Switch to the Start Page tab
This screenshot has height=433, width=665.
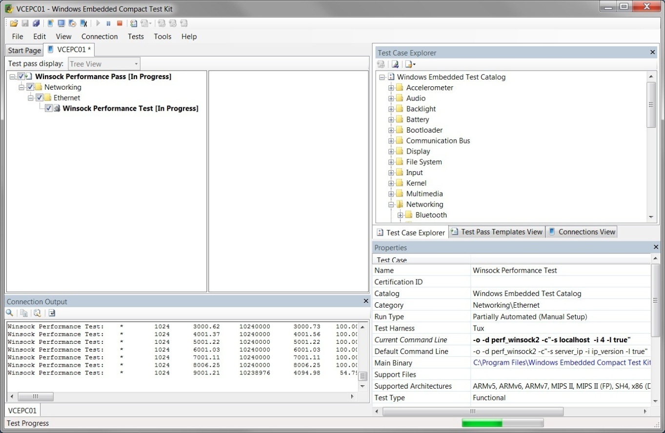pyautogui.click(x=24, y=50)
